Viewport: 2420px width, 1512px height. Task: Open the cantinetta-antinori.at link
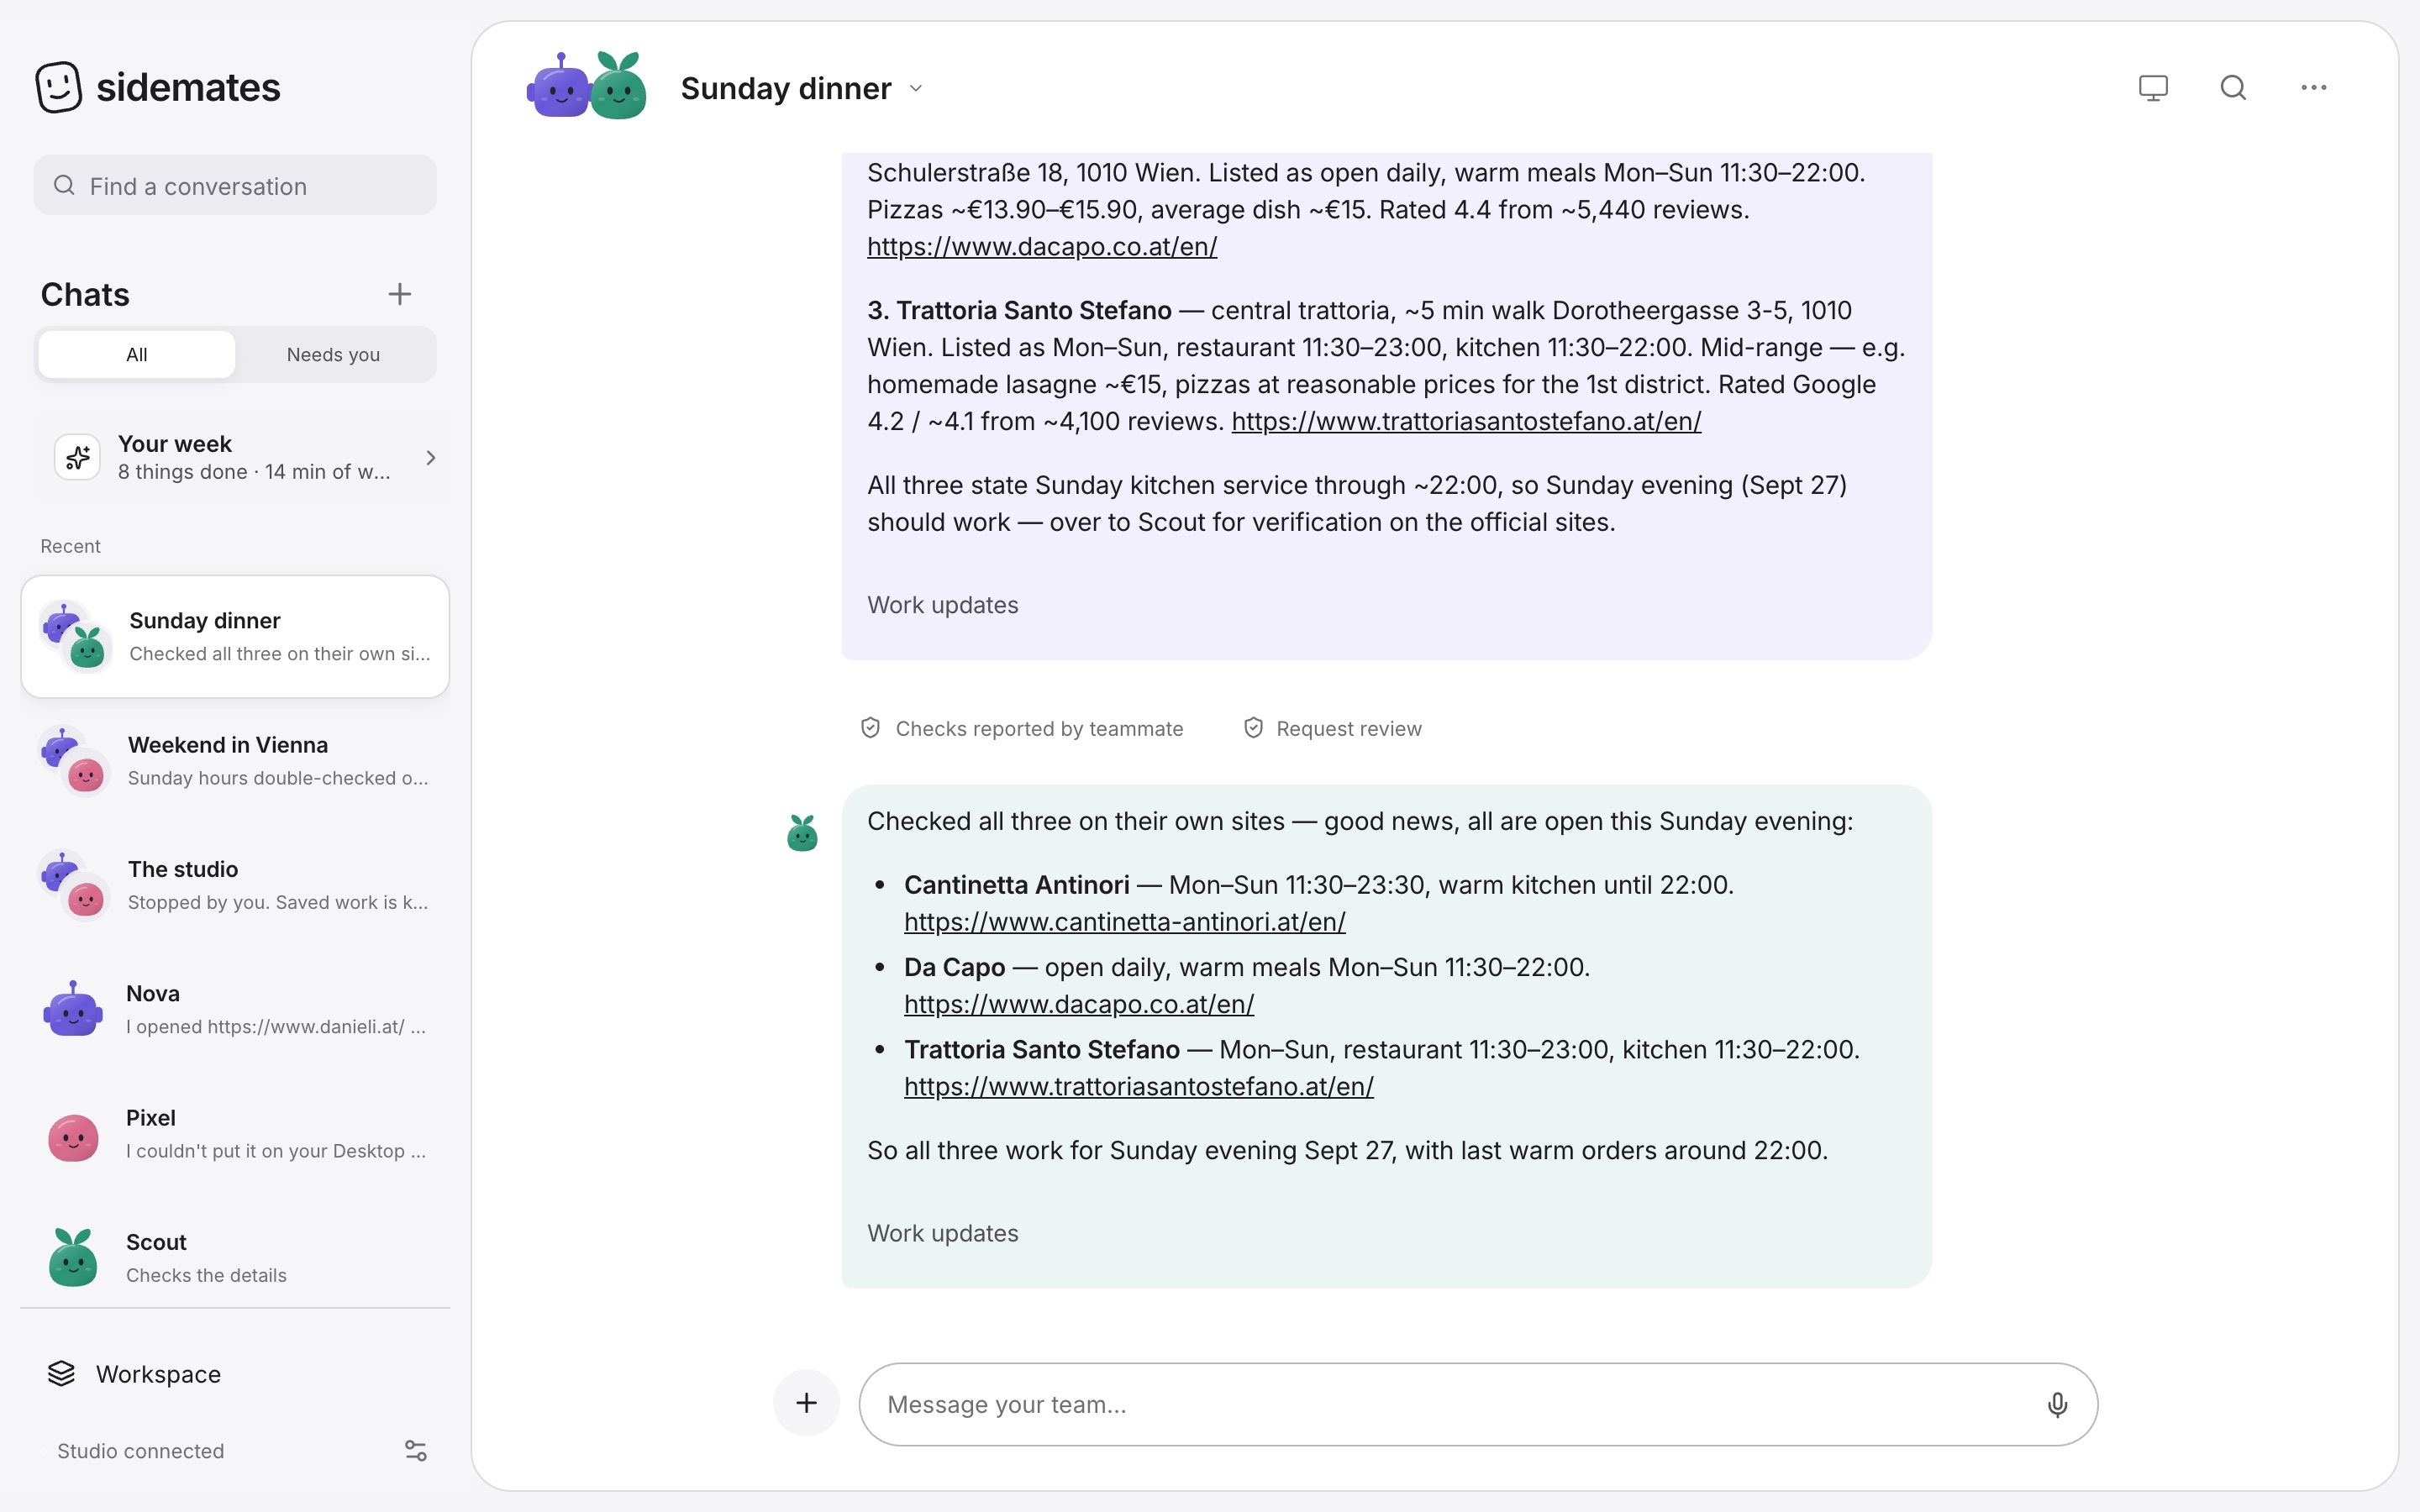click(x=1124, y=921)
